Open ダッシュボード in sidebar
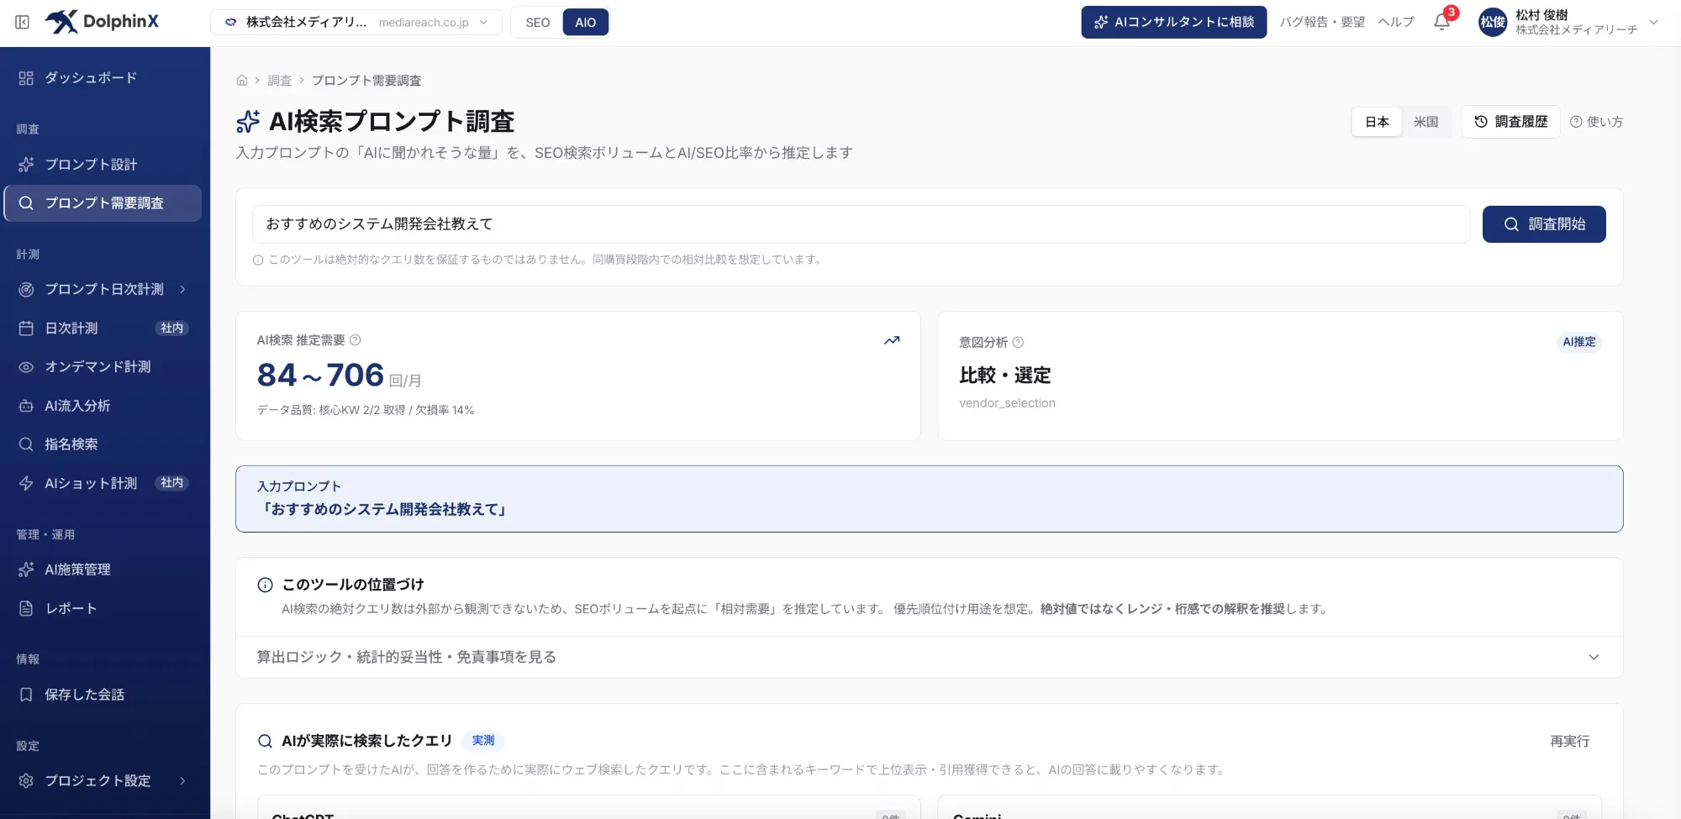1681x819 pixels. [103, 78]
